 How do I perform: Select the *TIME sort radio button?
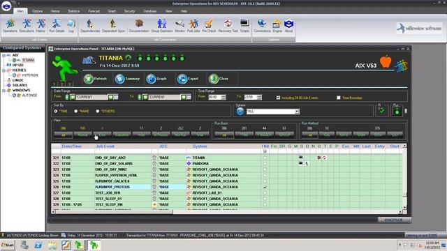56,112
